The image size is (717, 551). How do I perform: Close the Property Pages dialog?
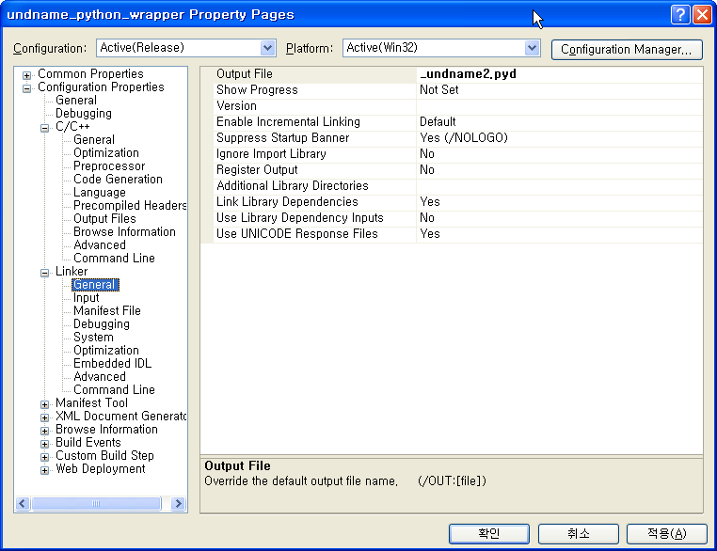tap(702, 15)
